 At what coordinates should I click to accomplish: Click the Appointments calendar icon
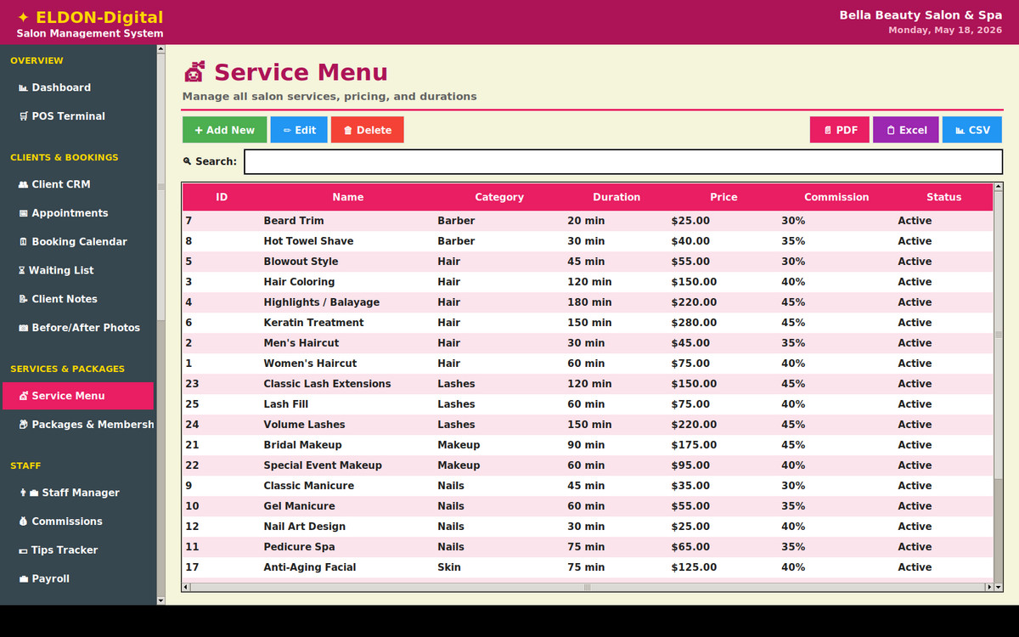coord(23,213)
